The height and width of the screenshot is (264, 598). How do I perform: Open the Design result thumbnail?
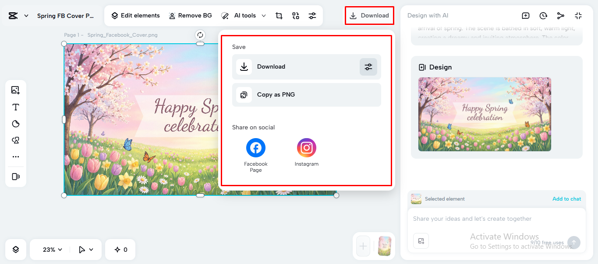[x=485, y=115]
